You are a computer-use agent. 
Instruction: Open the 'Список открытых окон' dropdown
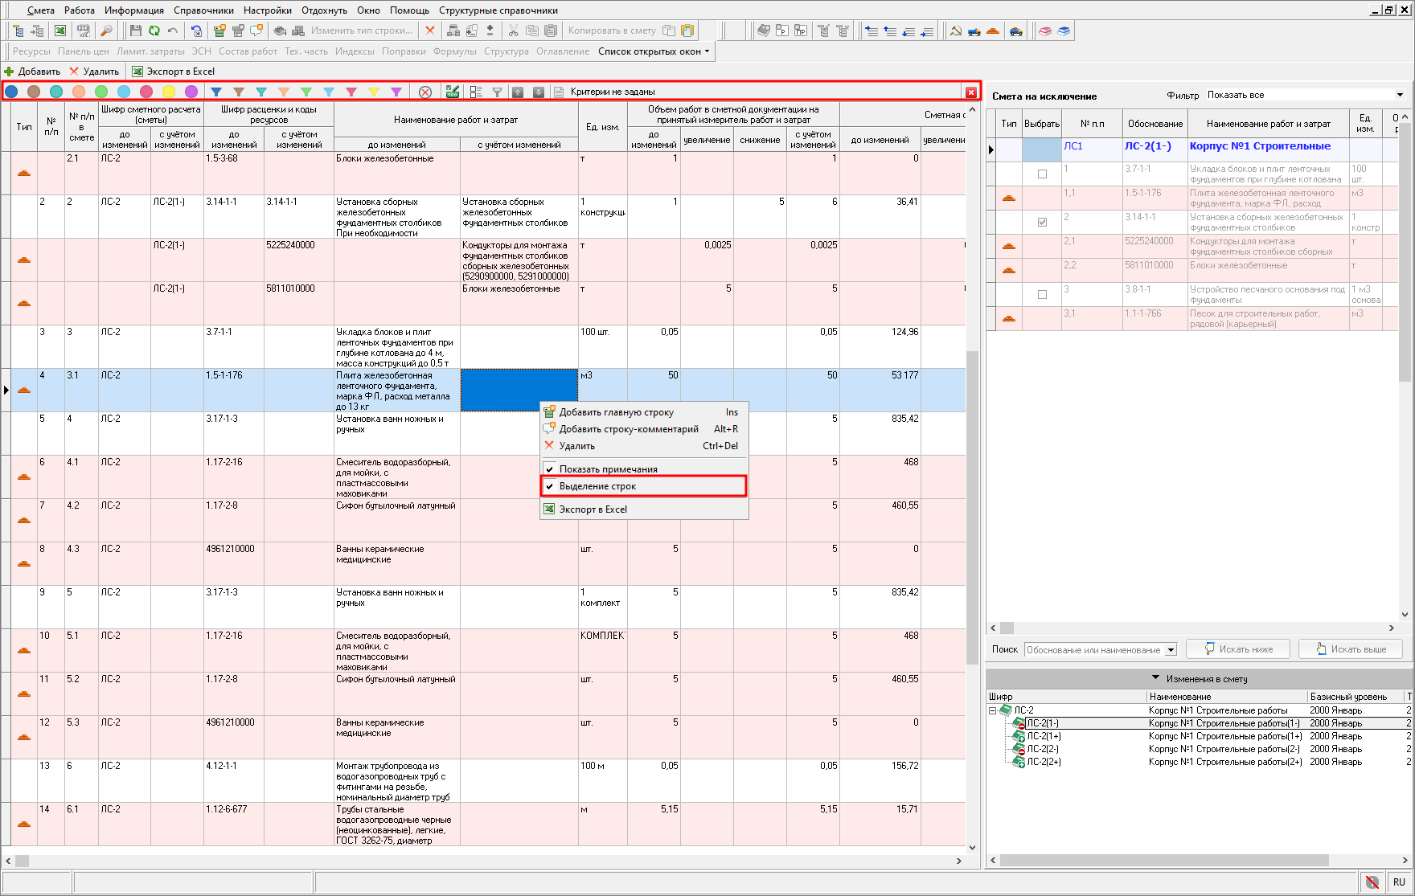tap(654, 51)
